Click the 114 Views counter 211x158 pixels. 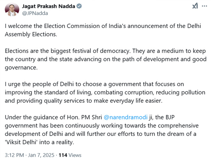click(70, 155)
